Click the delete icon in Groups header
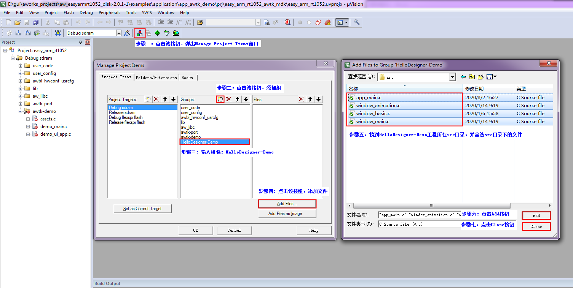 point(229,99)
